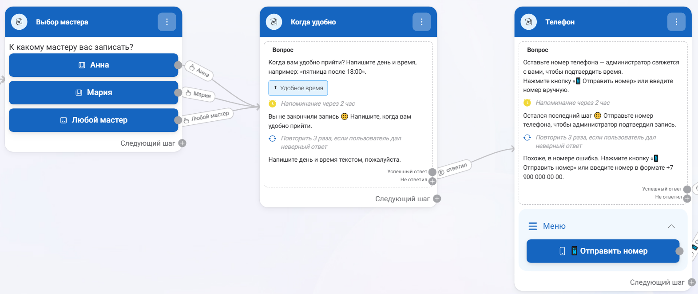Click the «Телефон» card header icon
The width and height of the screenshot is (698, 294).
click(529, 22)
